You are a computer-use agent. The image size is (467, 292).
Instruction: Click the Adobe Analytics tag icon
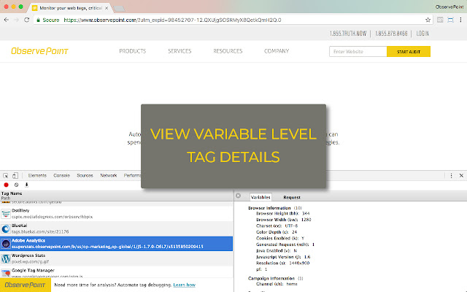(6, 244)
